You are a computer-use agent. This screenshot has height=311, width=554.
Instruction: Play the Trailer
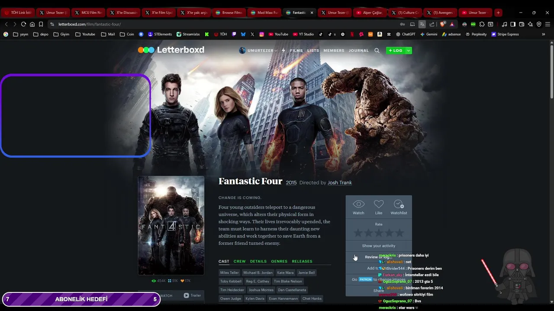coord(192,295)
